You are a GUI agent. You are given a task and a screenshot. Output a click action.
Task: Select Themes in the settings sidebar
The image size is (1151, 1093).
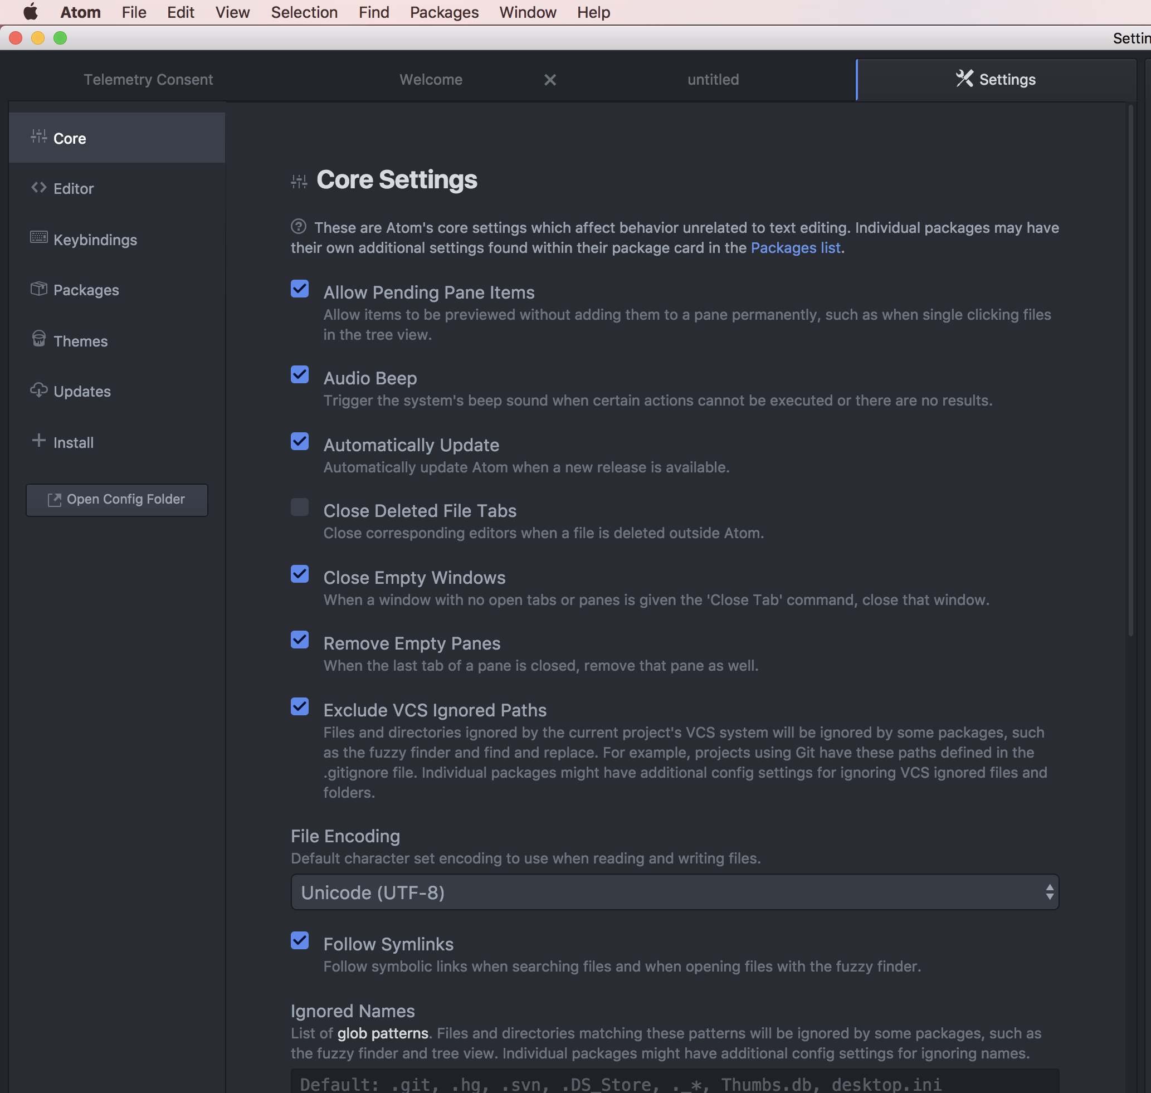117,341
